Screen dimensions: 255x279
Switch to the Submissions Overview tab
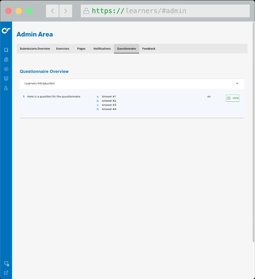point(35,49)
